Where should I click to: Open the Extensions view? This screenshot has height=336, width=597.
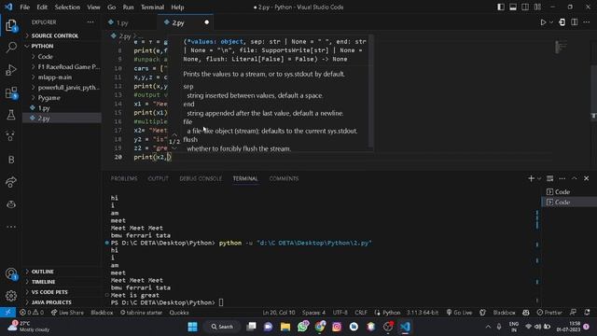[11, 92]
